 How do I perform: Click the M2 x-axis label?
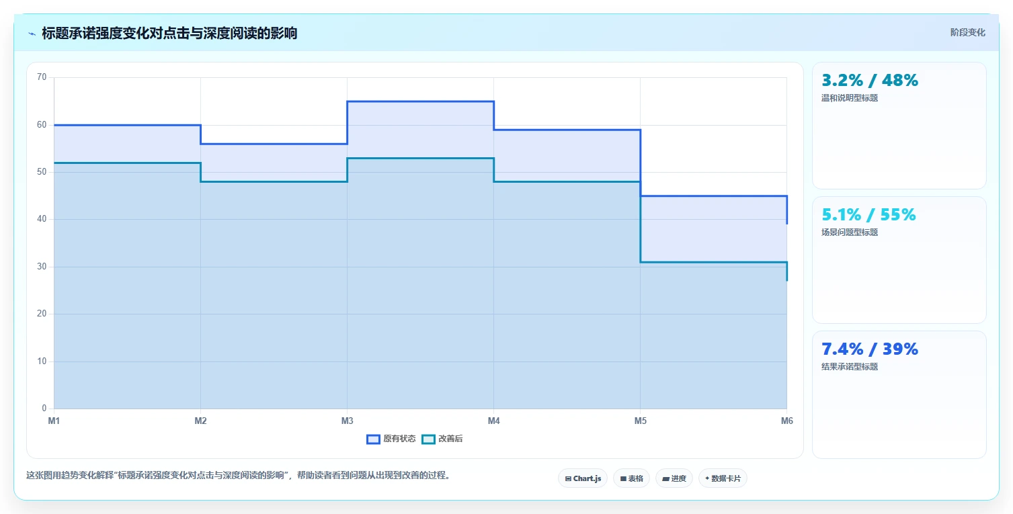tap(200, 421)
